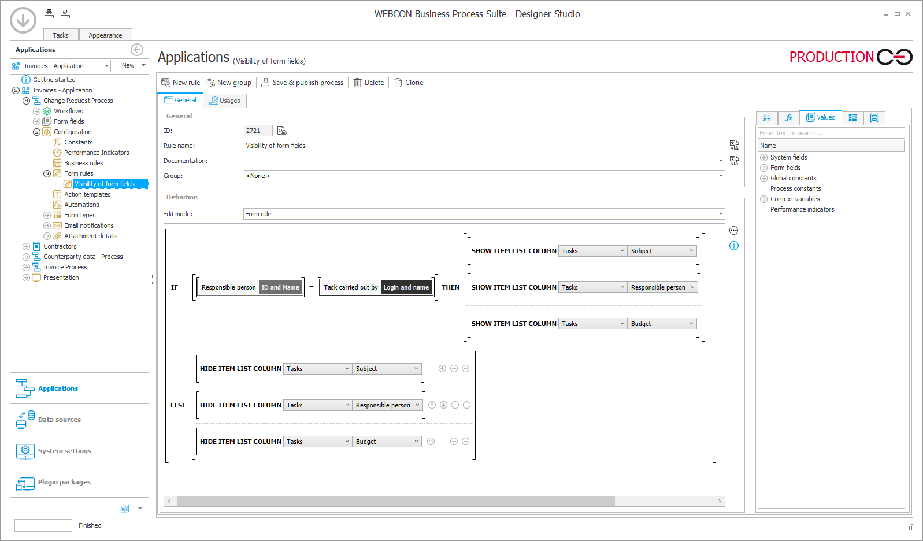Open translations for the Documentation field
Image resolution: width=923 pixels, height=541 pixels.
[735, 161]
